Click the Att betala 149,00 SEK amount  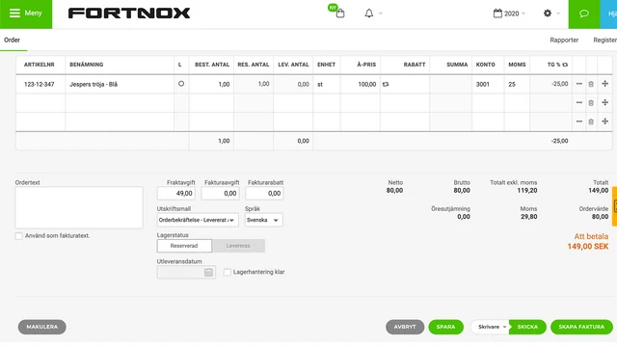click(x=587, y=246)
